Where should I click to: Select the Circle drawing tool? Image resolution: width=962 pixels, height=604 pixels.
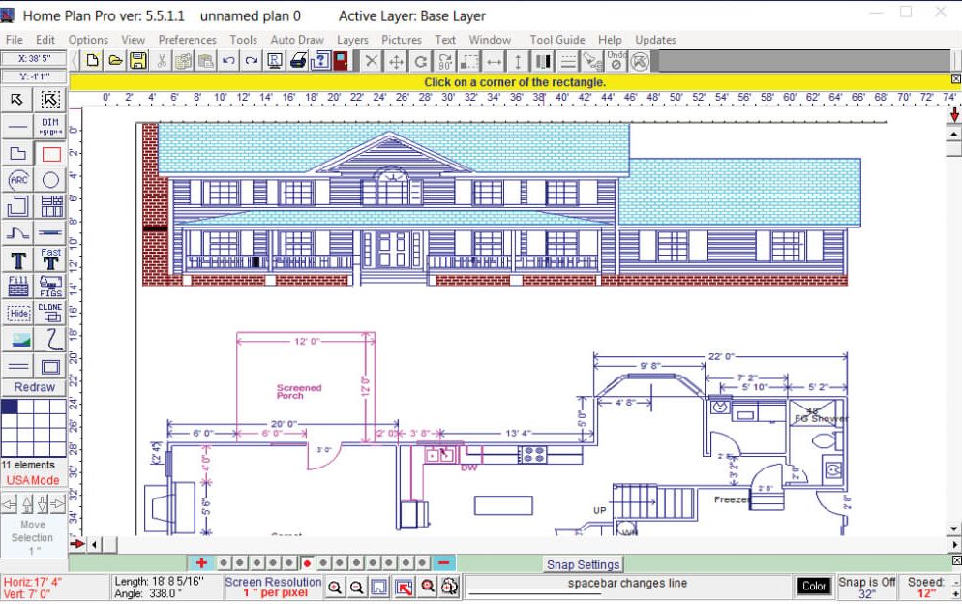pos(50,180)
